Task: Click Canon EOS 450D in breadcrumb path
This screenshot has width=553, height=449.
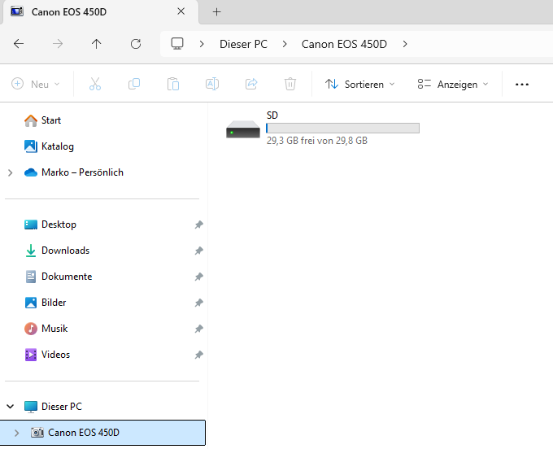Action: click(x=344, y=44)
